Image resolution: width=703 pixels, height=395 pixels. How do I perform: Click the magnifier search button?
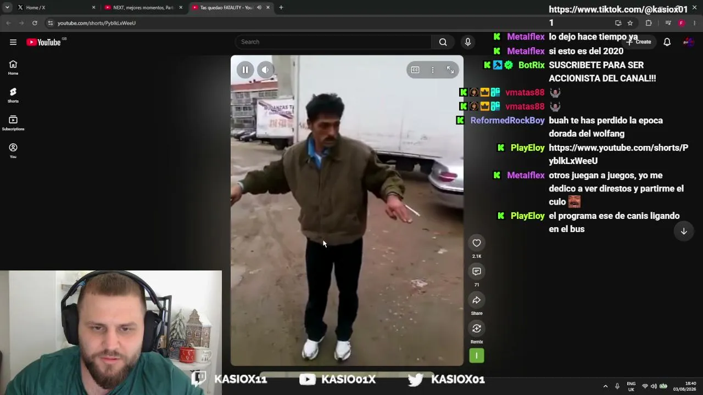coord(443,42)
